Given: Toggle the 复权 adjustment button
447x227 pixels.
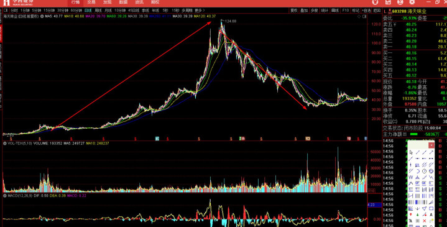Looking at the screenshot, I should pos(294,11).
